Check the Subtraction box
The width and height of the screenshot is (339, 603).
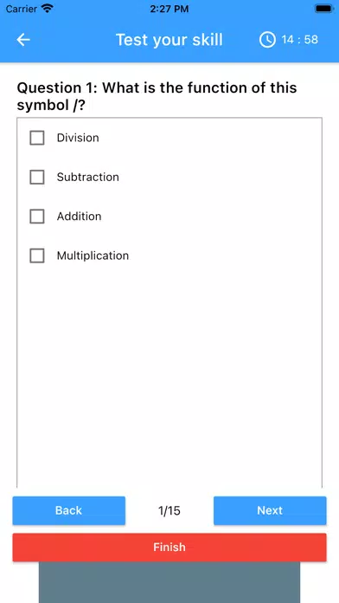37,177
